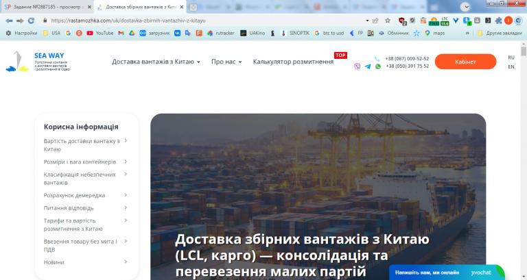Screen dimensions: 527x280
Task: Open address bar dropdown arrow
Action: [367, 21]
